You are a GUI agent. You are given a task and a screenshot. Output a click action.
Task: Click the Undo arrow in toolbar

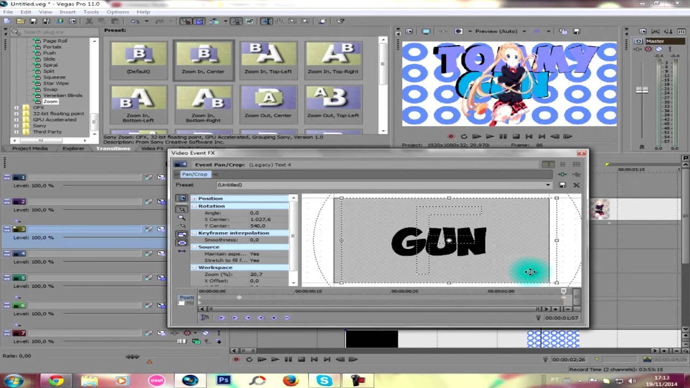[x=134, y=21]
